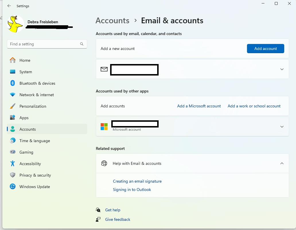Click the Add account button

point(265,49)
